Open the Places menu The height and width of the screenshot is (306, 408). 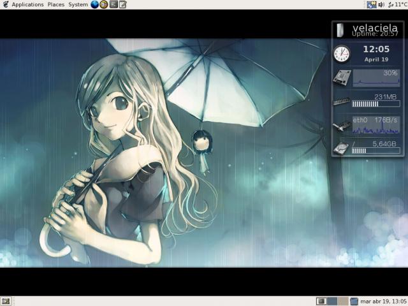pos(56,4)
